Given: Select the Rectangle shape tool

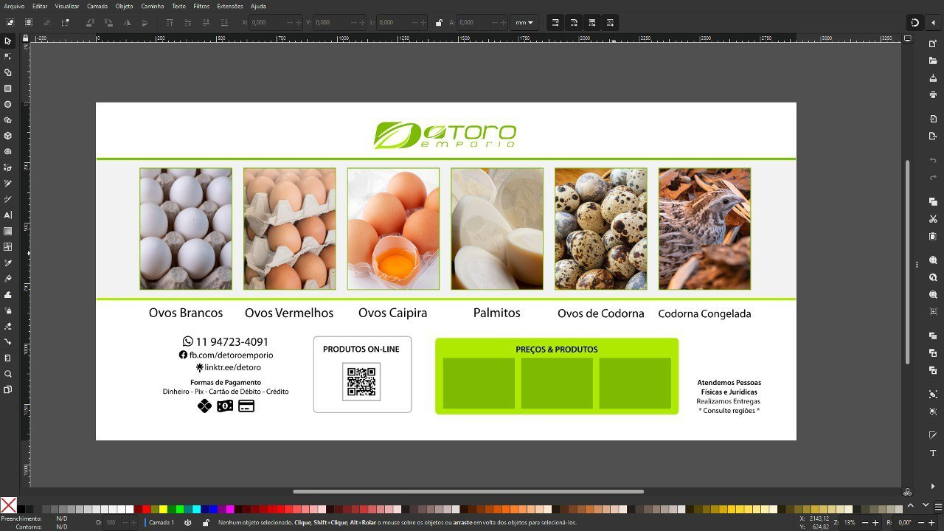Looking at the screenshot, I should point(8,88).
